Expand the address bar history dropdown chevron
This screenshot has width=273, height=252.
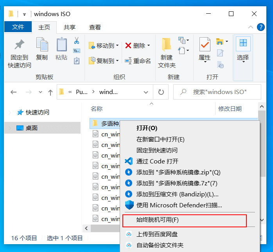pos(146,92)
